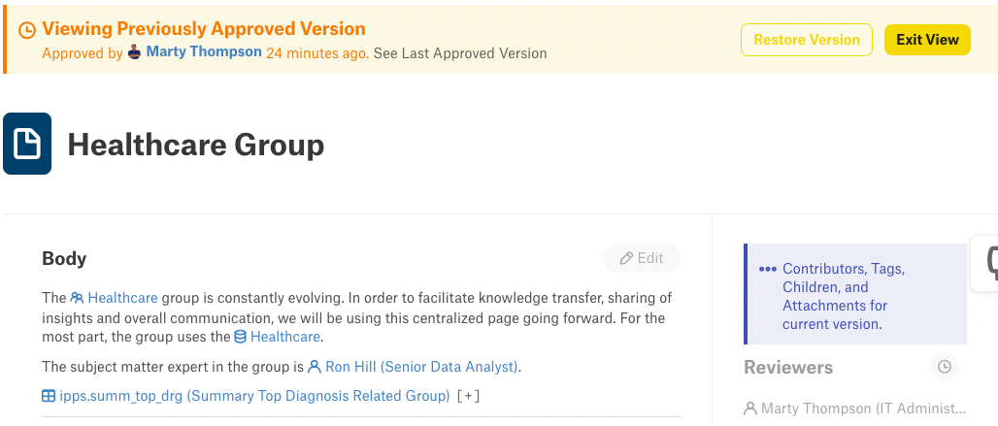This screenshot has height=426, width=998.
Task: Click the clock icon beside Viewing Previously Approved Version
Action: tap(27, 30)
